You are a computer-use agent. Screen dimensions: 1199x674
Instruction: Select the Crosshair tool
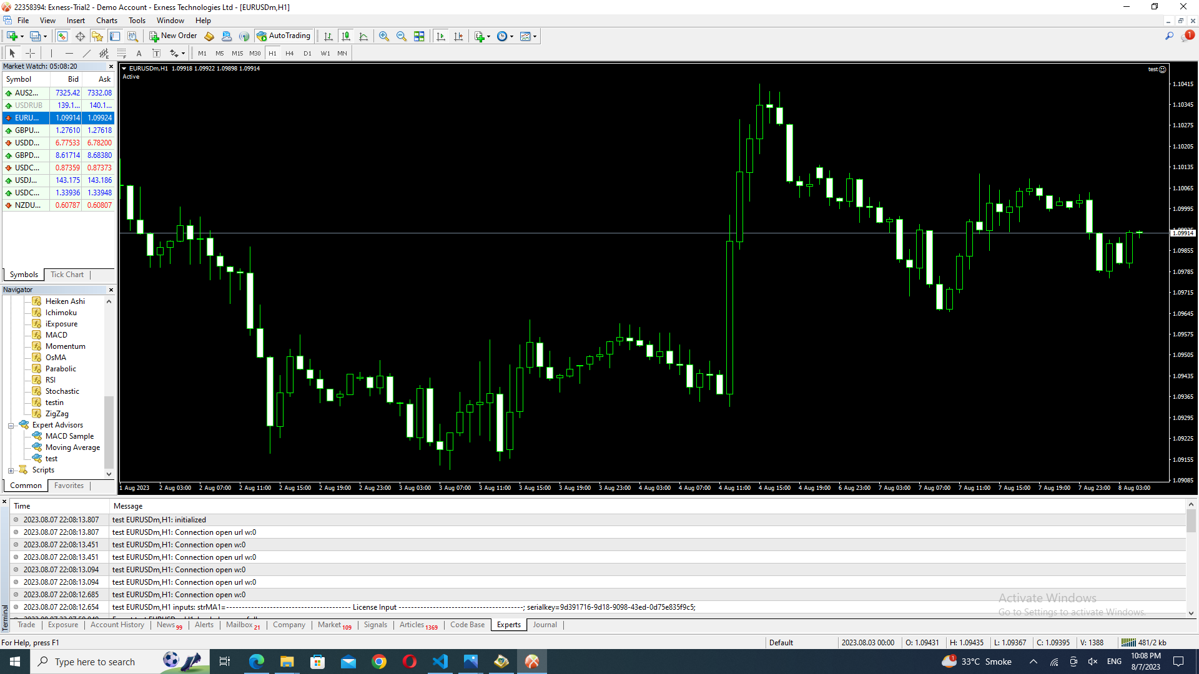pyautogui.click(x=30, y=54)
